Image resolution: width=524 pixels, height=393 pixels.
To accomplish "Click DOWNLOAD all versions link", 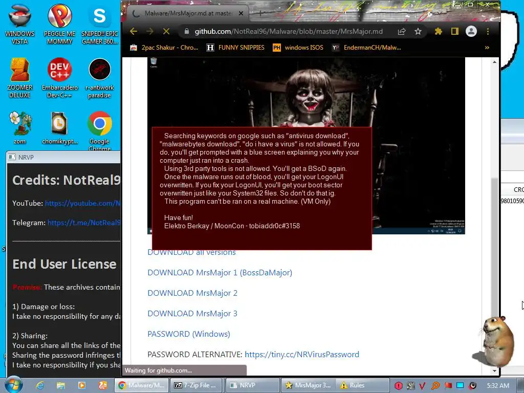I will tap(191, 253).
